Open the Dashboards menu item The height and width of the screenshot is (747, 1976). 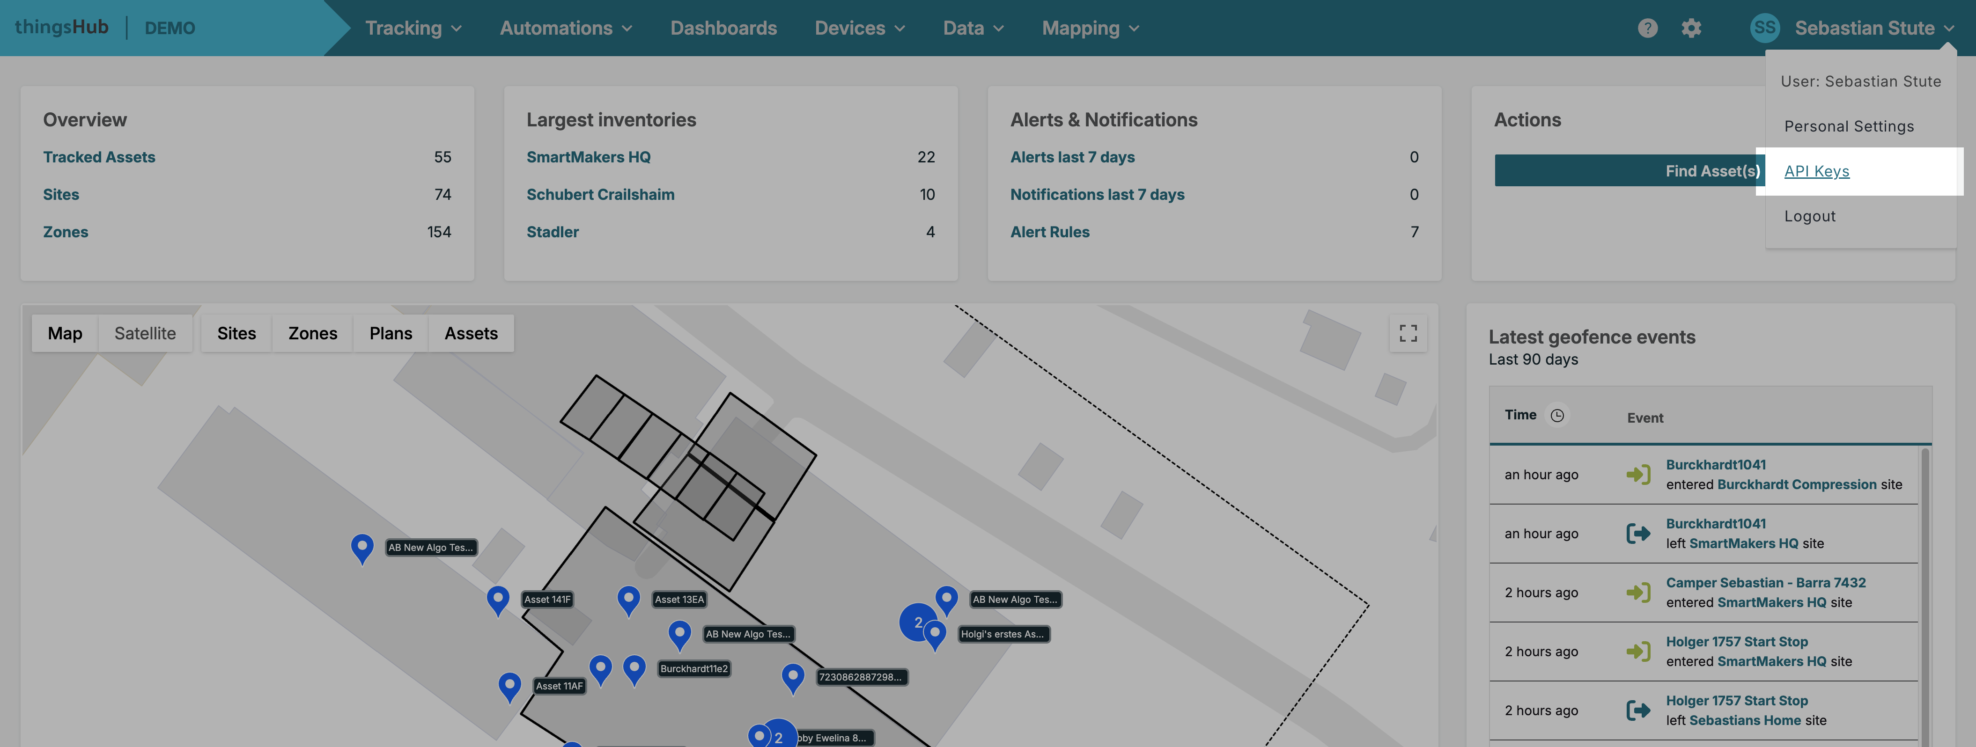[723, 29]
